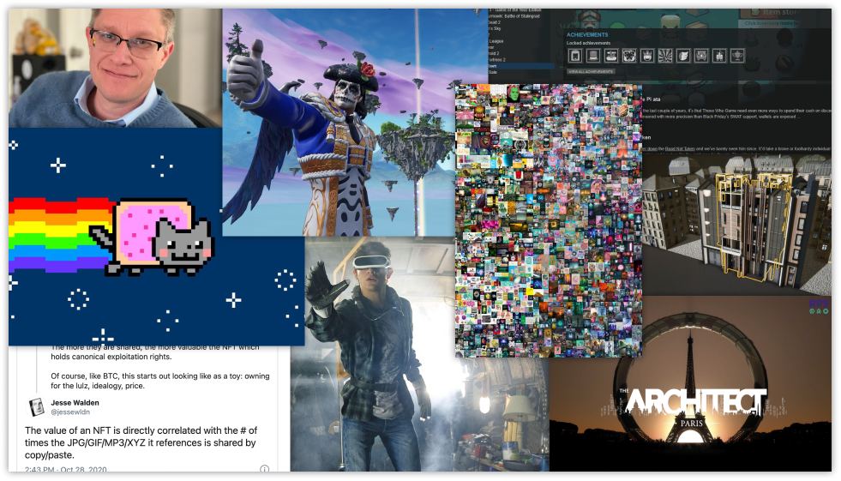Click the trophy cup locked achievement icon
This screenshot has height=481, width=841.
point(737,55)
